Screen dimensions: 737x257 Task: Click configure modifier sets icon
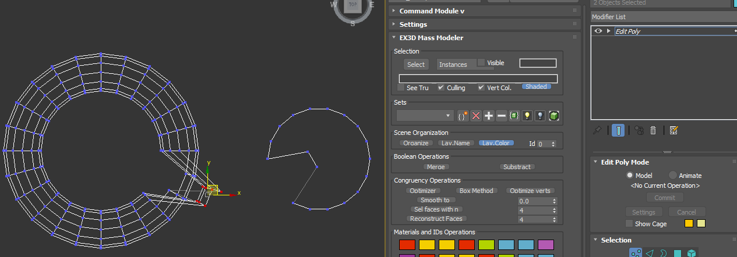click(x=673, y=130)
